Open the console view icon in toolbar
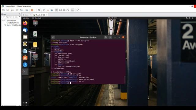The width and height of the screenshot is (196, 110). click(73, 10)
